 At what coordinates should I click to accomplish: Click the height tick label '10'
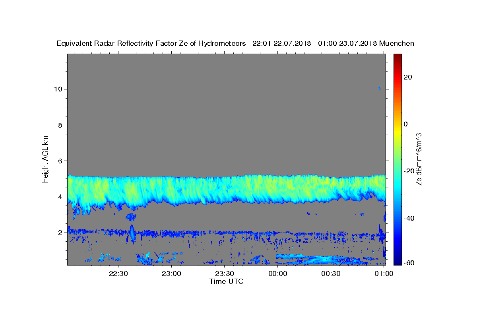click(x=58, y=89)
